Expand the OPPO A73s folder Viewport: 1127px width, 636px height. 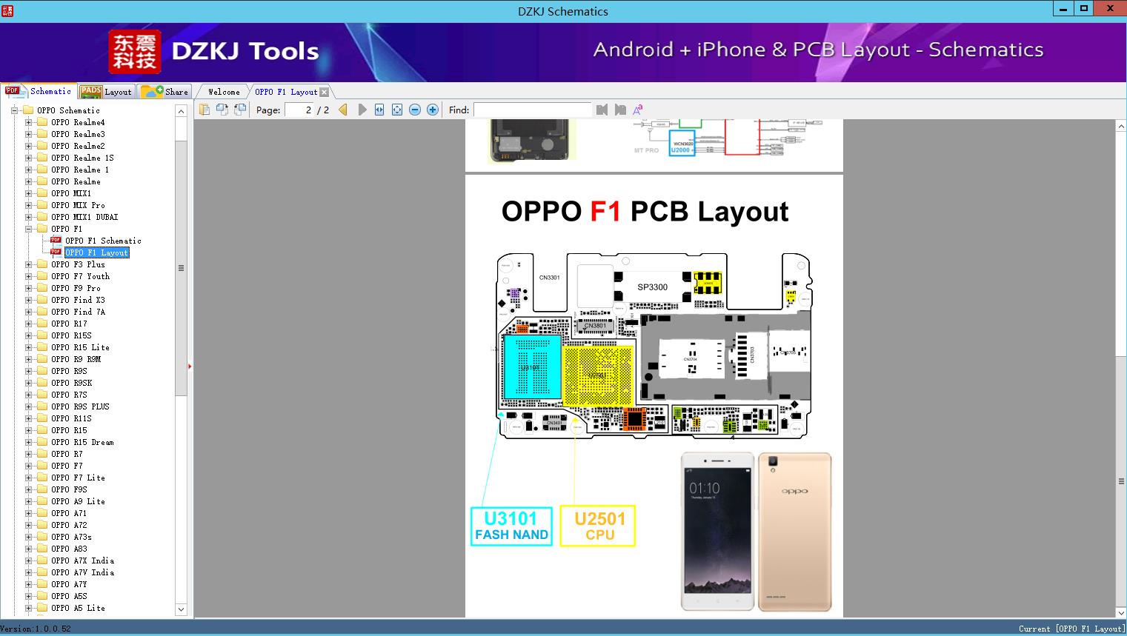(x=28, y=537)
